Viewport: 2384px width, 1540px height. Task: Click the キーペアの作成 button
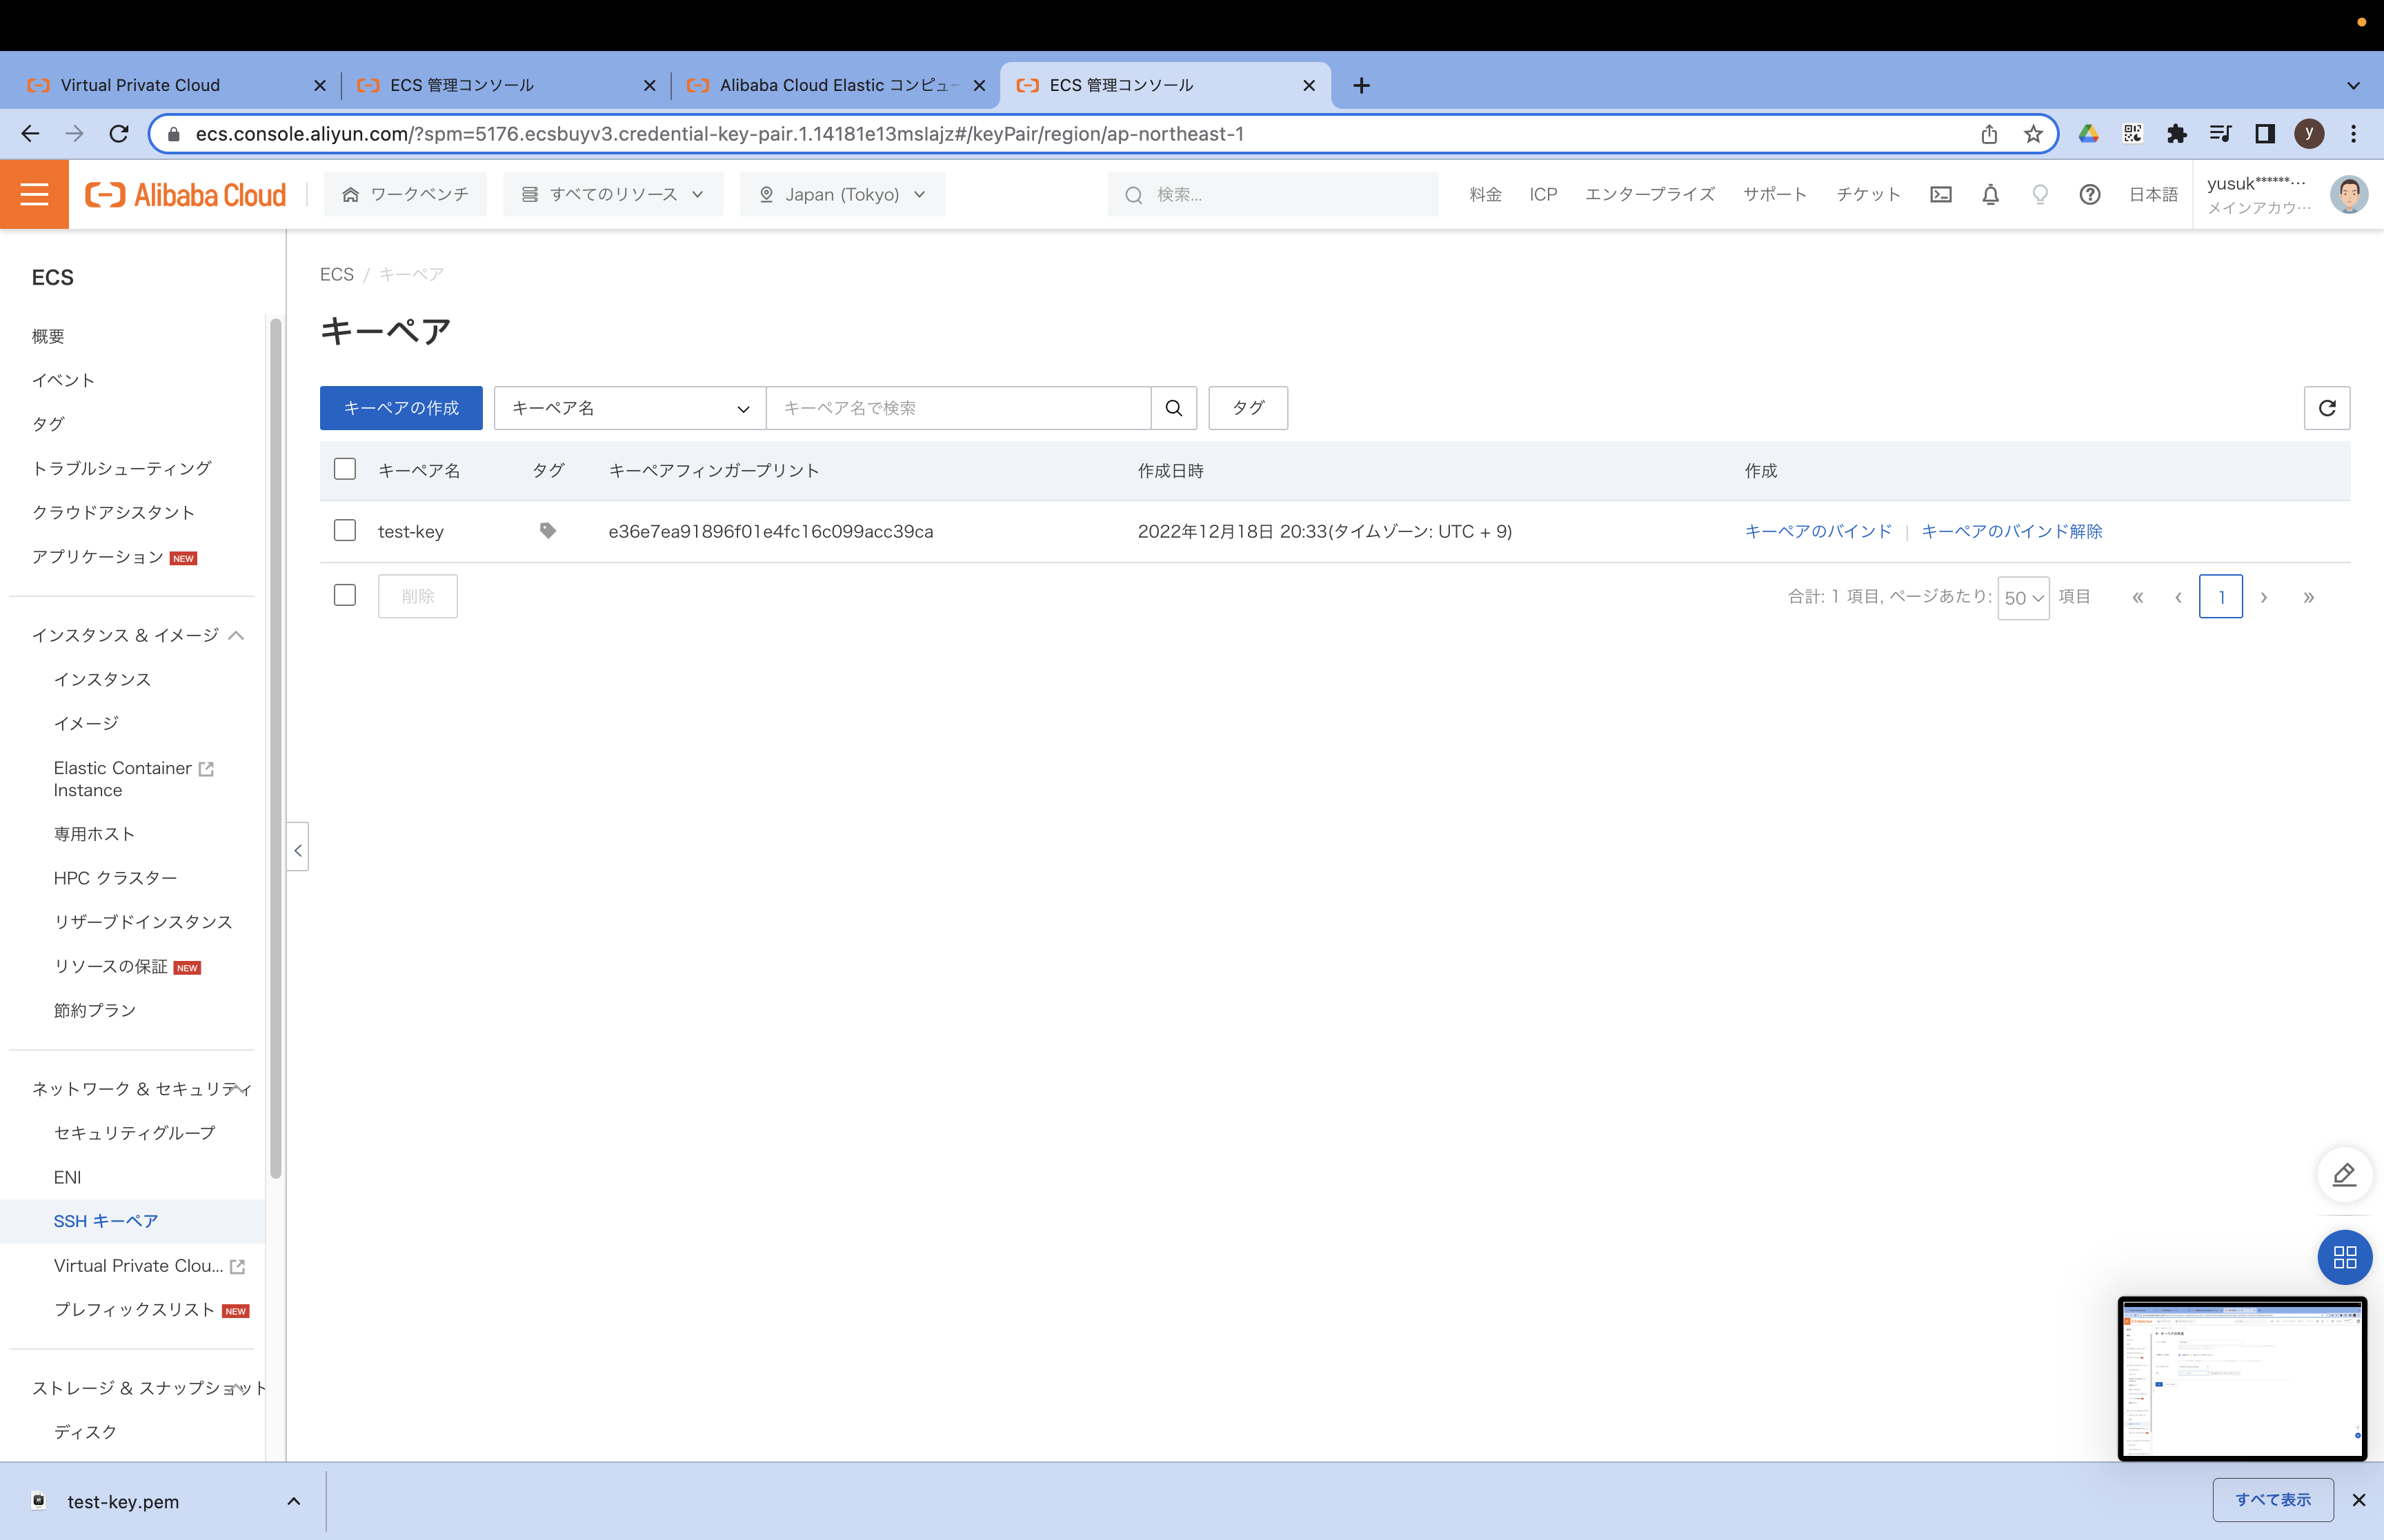click(400, 408)
